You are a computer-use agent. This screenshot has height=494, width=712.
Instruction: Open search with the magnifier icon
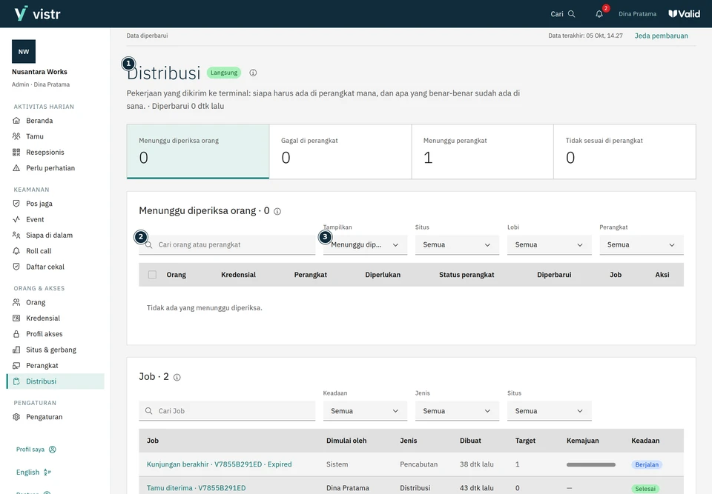click(572, 14)
